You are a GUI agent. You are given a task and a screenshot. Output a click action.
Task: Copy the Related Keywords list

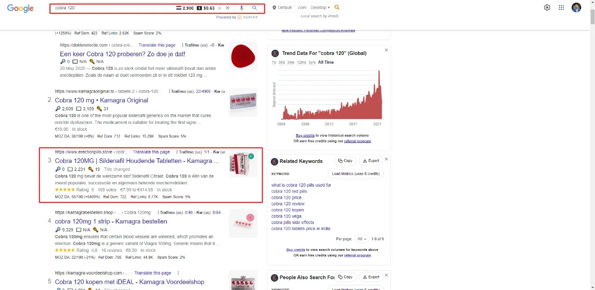[345, 161]
